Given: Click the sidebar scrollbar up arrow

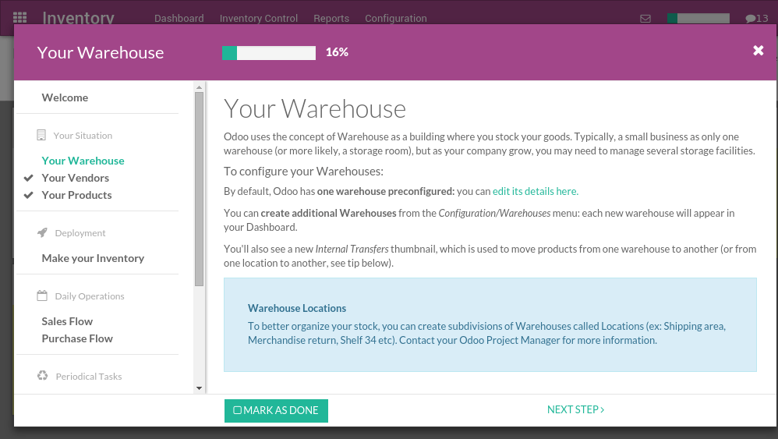Looking at the screenshot, I should coord(199,87).
